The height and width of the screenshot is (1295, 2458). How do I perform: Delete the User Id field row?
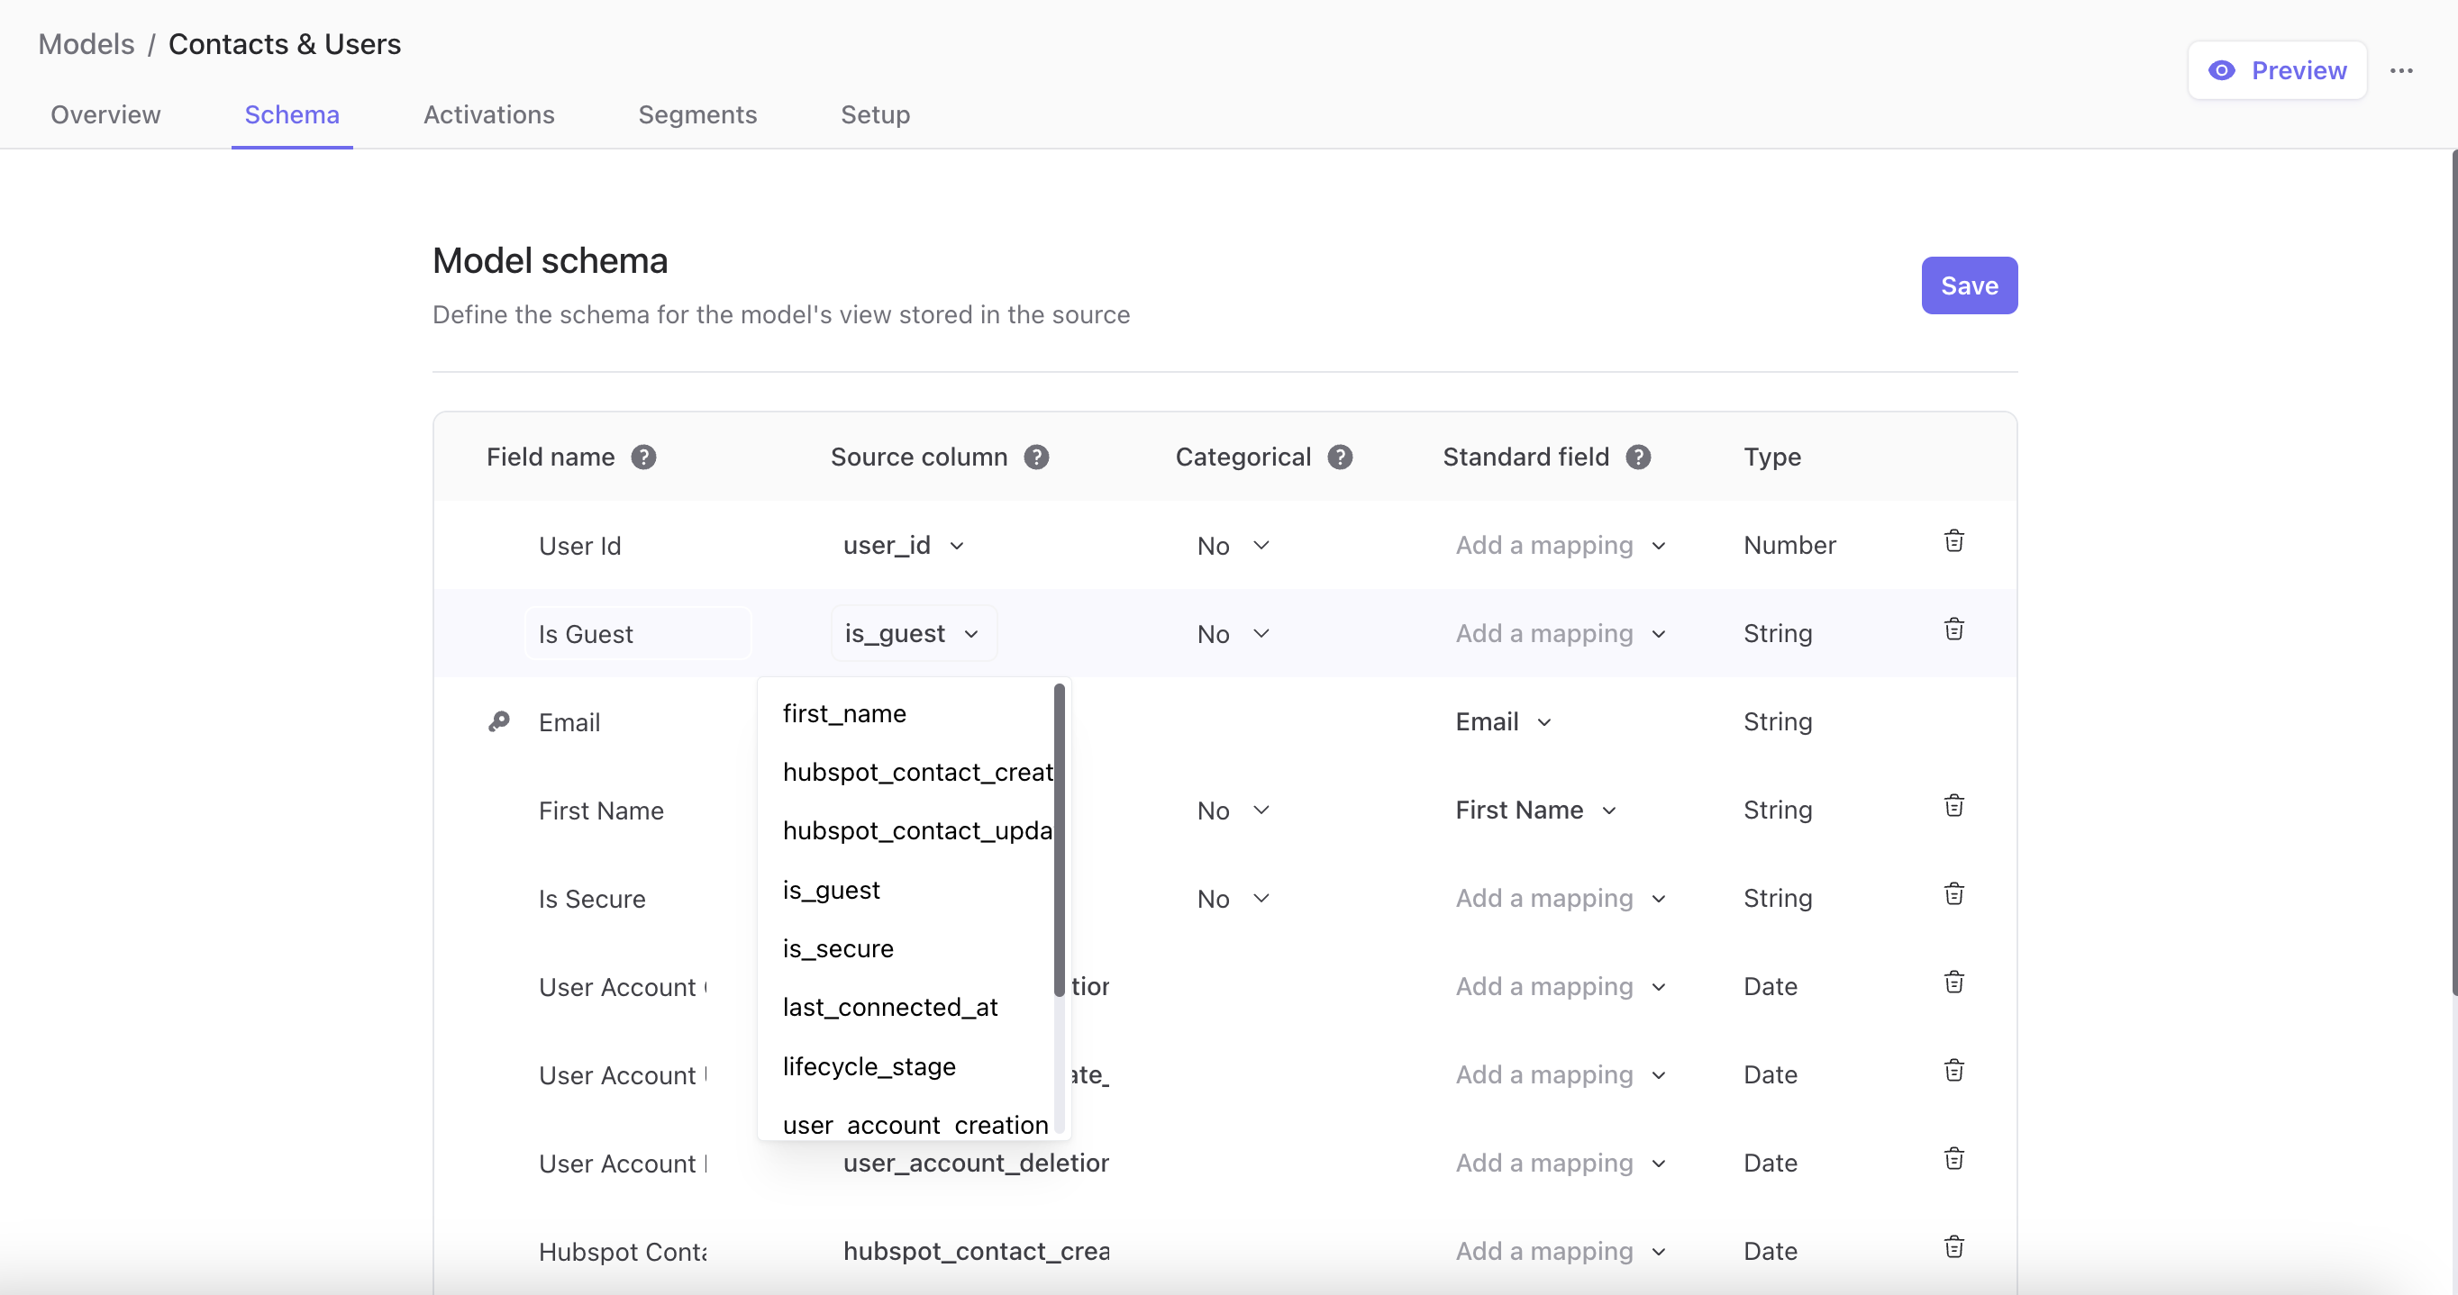pos(1953,541)
